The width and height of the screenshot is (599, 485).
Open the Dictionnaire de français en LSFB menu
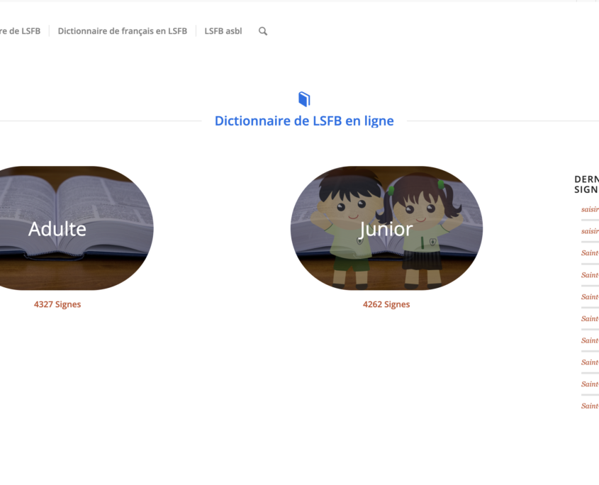pyautogui.click(x=122, y=31)
